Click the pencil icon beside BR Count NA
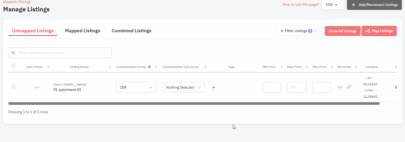 click(349, 87)
